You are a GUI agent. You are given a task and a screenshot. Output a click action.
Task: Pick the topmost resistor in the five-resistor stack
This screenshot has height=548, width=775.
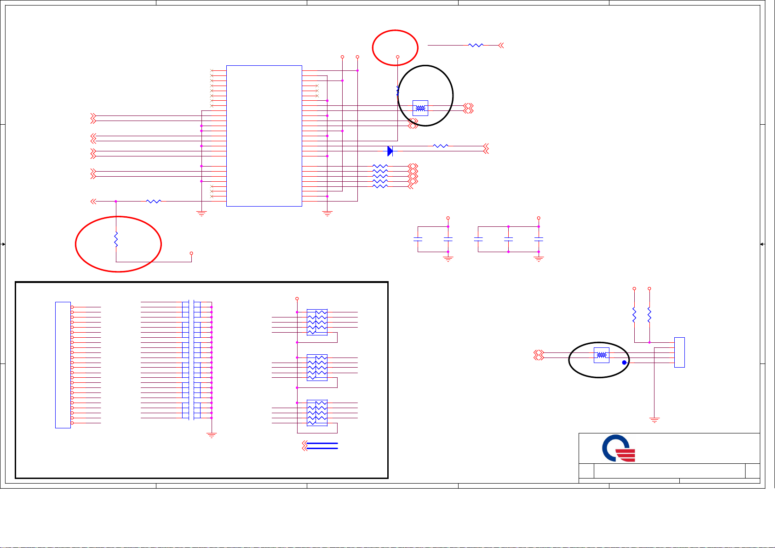(380, 166)
